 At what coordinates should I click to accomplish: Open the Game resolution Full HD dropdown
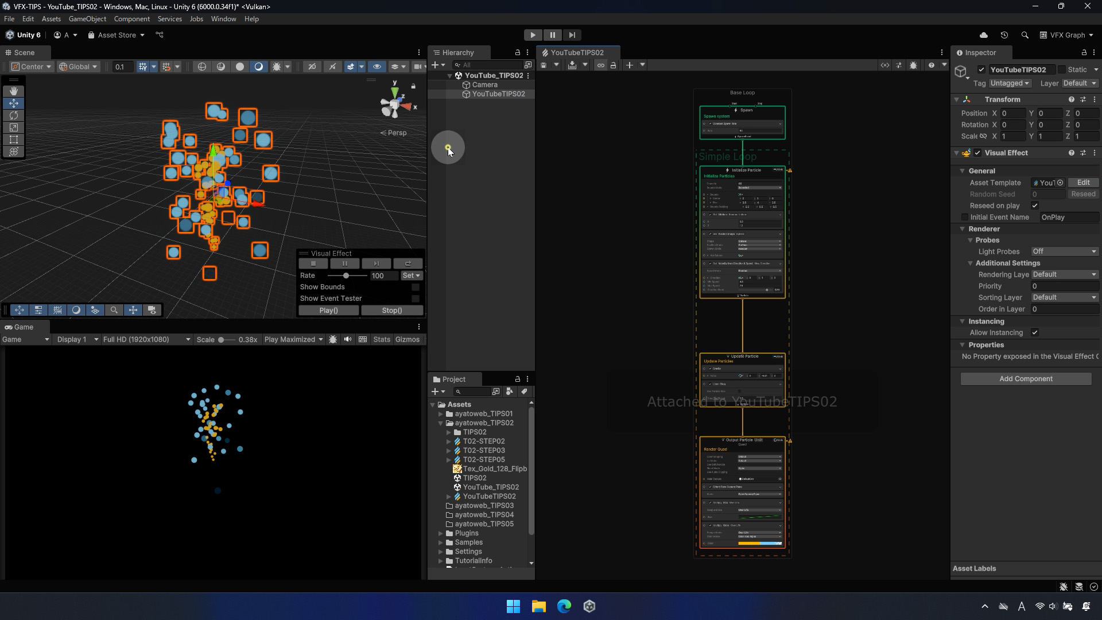coord(146,339)
